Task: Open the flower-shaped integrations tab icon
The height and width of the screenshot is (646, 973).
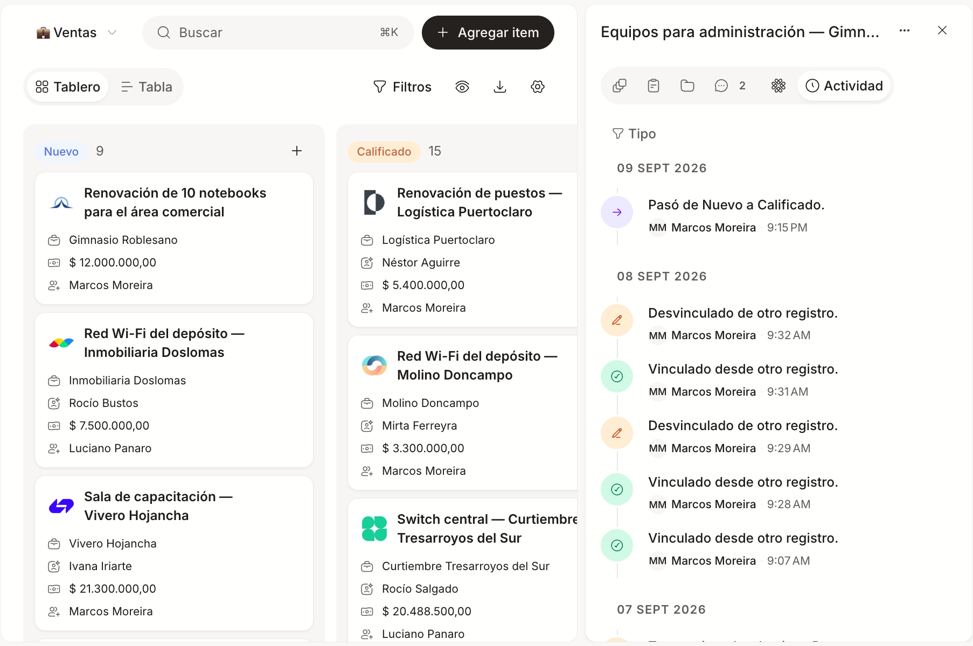Action: [779, 86]
